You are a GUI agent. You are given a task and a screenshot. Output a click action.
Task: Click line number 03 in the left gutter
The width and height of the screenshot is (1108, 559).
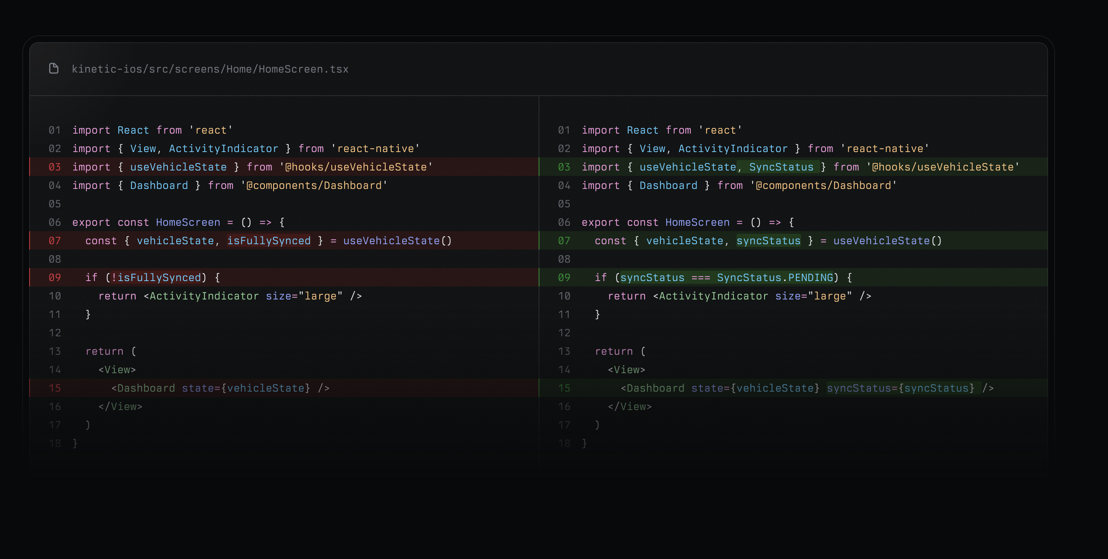(54, 167)
